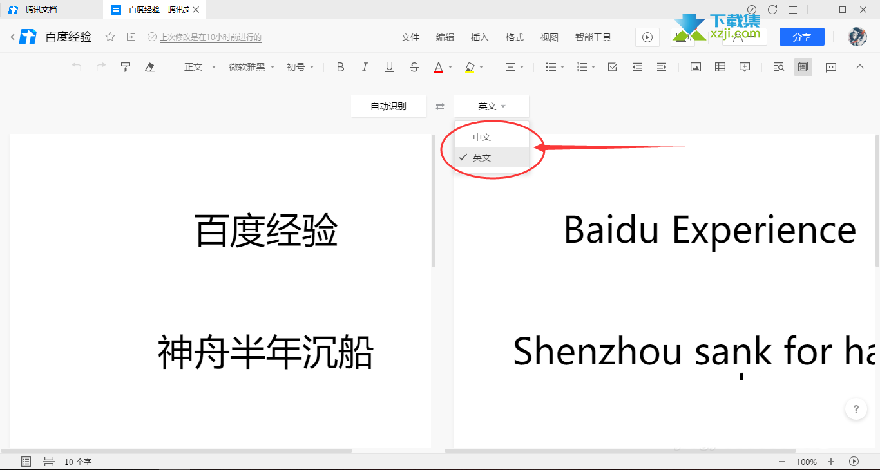Open the font size dropdown 初号
This screenshot has height=470, width=880.
pos(300,67)
